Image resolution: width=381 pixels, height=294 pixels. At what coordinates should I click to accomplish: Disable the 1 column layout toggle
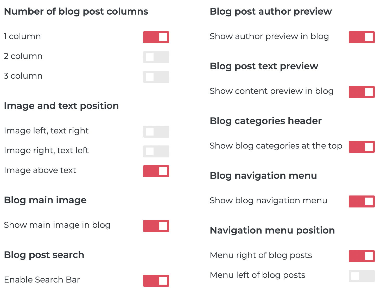coord(156,37)
